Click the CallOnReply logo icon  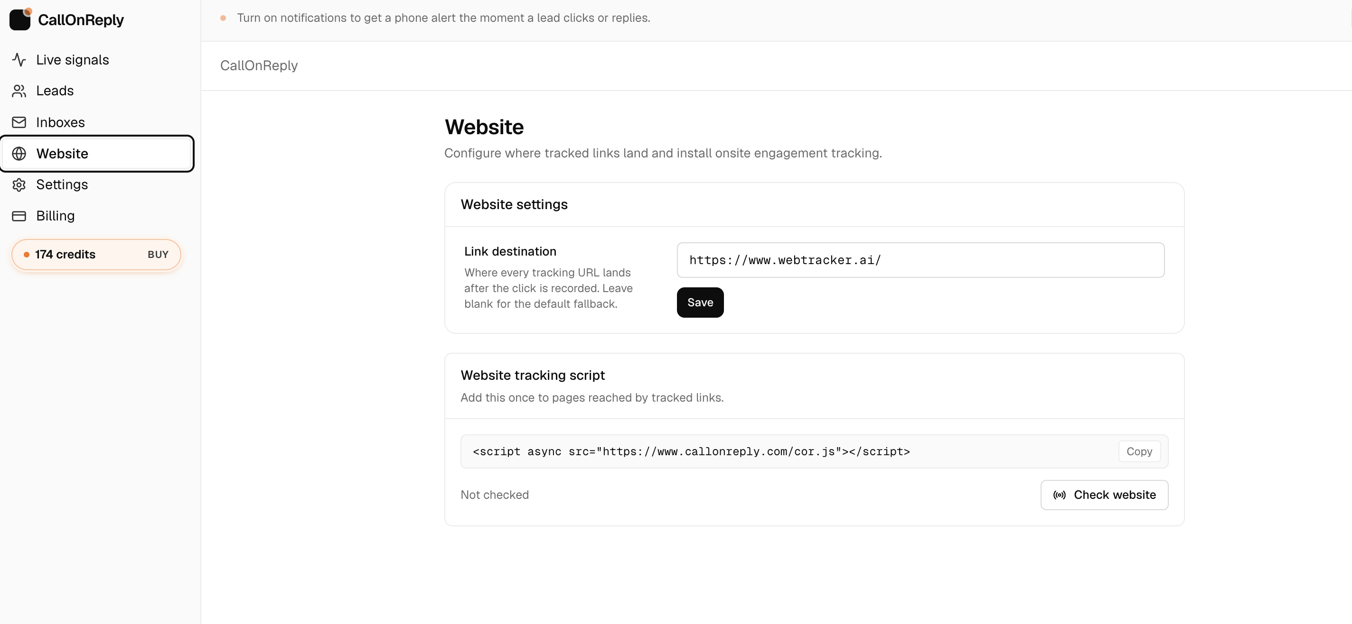pos(20,19)
